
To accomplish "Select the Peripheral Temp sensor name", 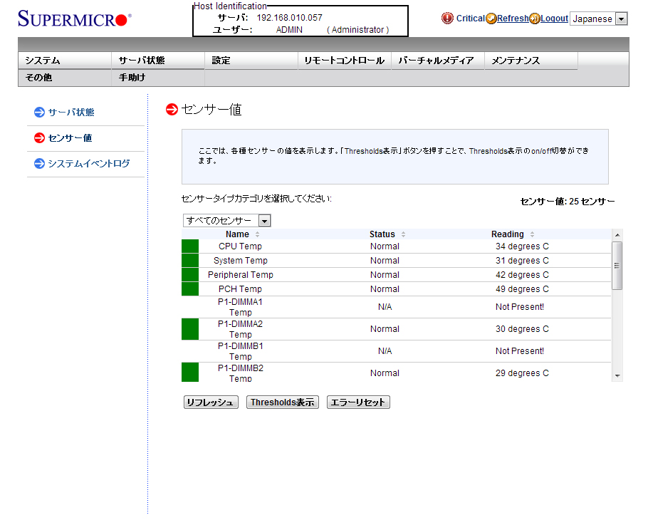I will (241, 275).
